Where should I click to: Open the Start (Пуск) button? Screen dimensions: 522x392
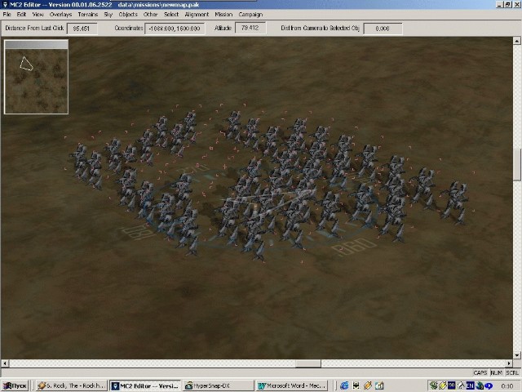pos(15,385)
